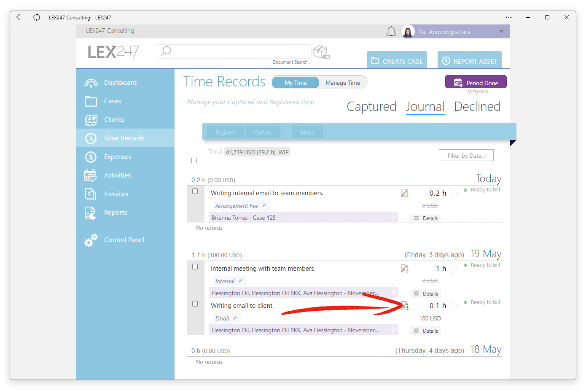The width and height of the screenshot is (586, 390).
Task: Click the "100 USD" amount
Action: [x=430, y=318]
